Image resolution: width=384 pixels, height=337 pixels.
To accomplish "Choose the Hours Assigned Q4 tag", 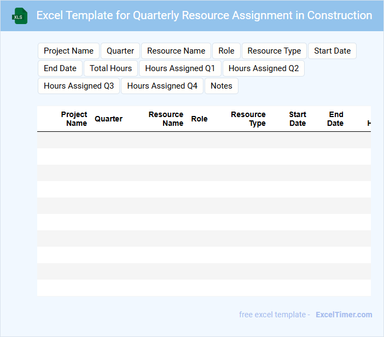I will 162,86.
